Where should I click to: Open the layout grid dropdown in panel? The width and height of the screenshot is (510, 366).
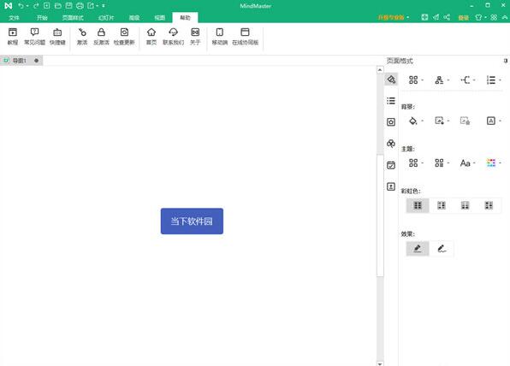[416, 80]
